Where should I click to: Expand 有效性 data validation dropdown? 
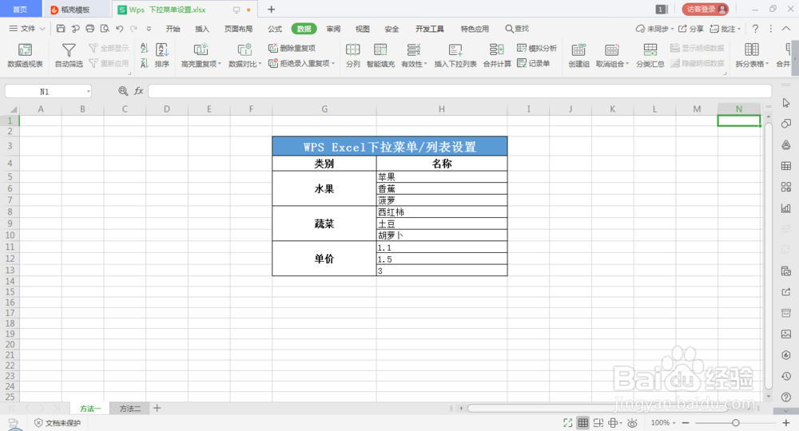pos(426,64)
